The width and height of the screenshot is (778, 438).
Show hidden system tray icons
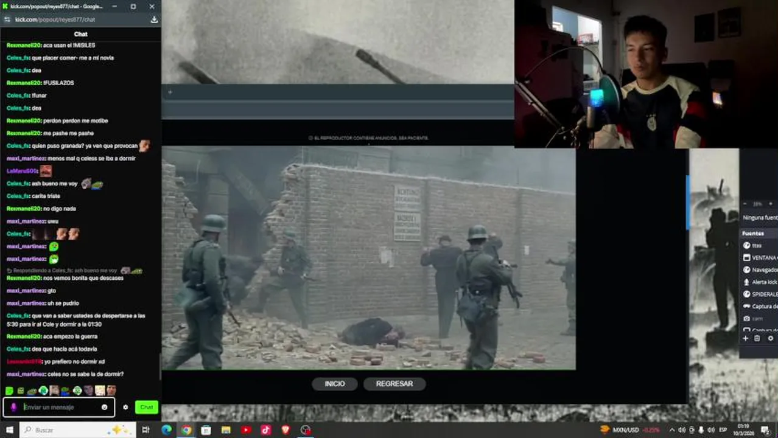(672, 430)
